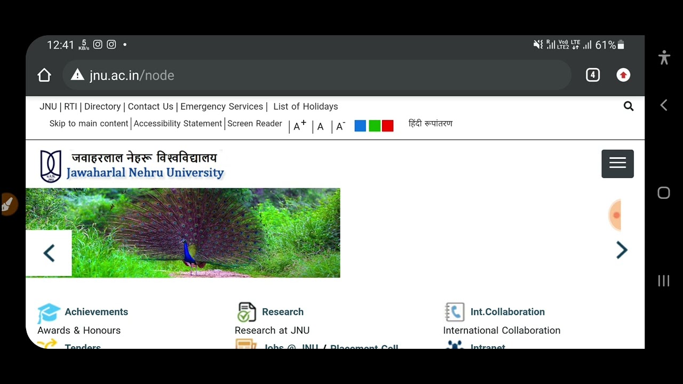
Task: Click the Int.Collaboration phone book icon
Action: coord(455,312)
